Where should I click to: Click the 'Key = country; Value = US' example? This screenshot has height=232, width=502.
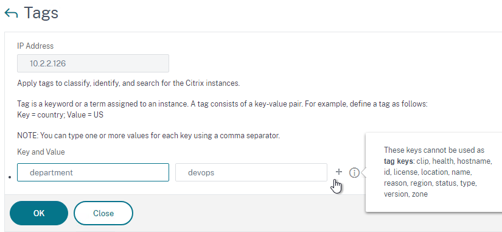(60, 114)
